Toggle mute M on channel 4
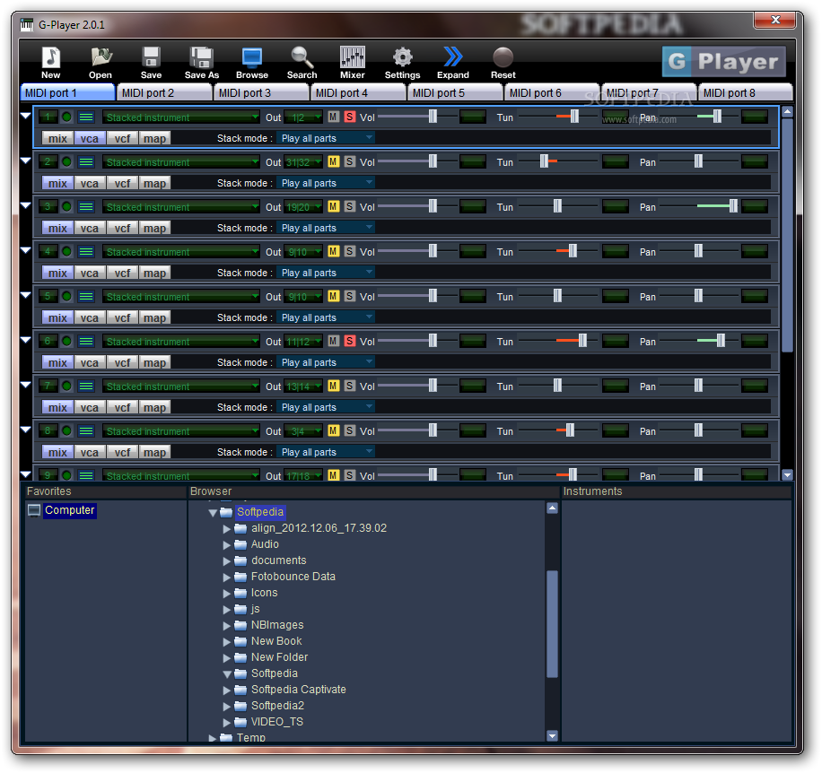 point(334,251)
